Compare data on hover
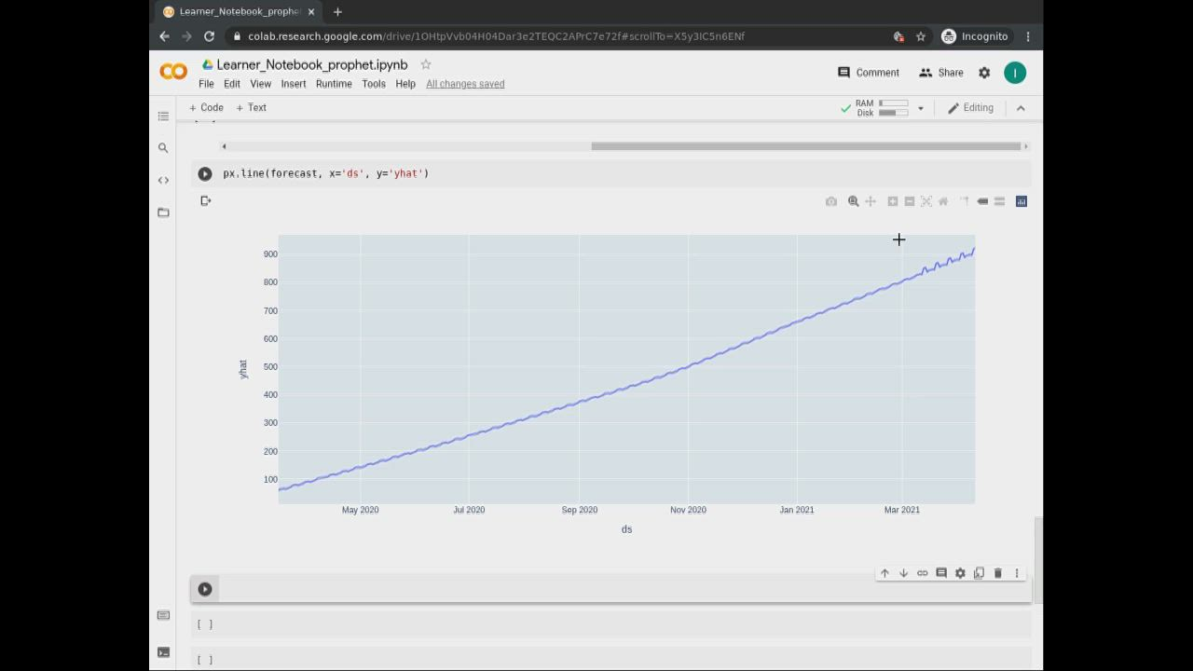The image size is (1193, 671). pos(999,201)
